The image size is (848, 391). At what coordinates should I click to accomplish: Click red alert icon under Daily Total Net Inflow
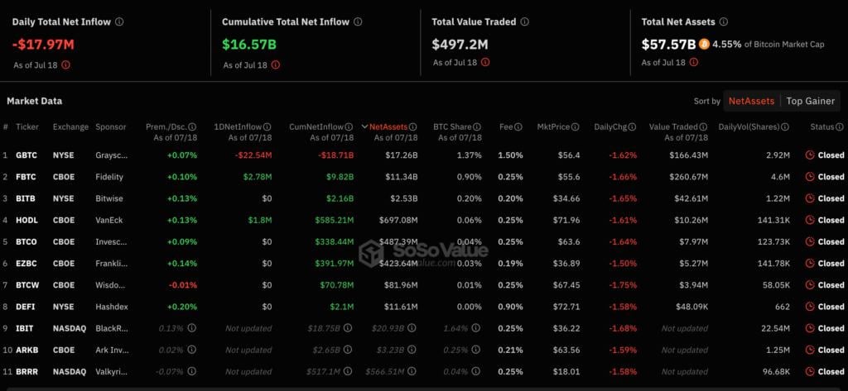(x=66, y=64)
